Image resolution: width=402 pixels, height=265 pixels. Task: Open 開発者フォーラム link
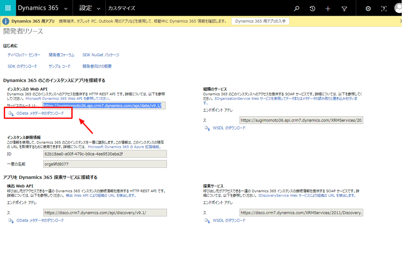61,55
